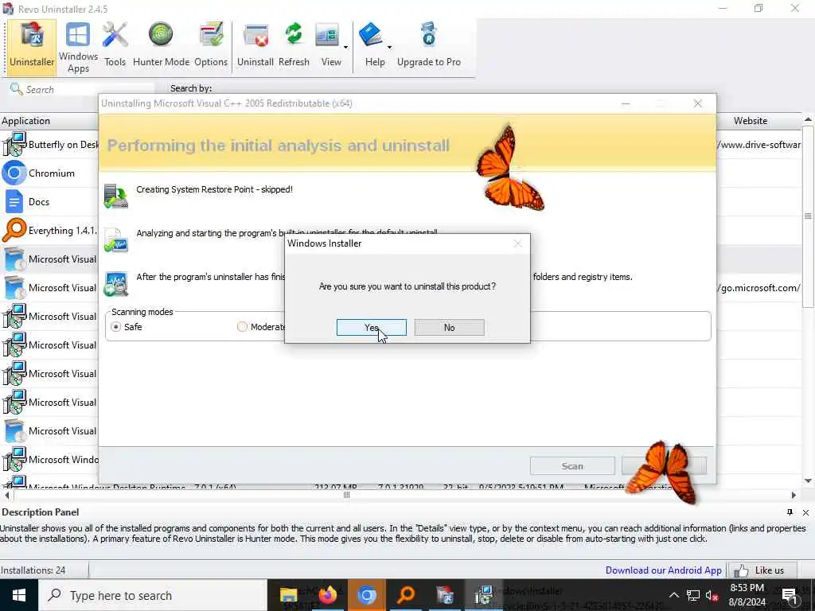This screenshot has height=611, width=815.
Task: Open the notification center icon
Action: pos(789,596)
